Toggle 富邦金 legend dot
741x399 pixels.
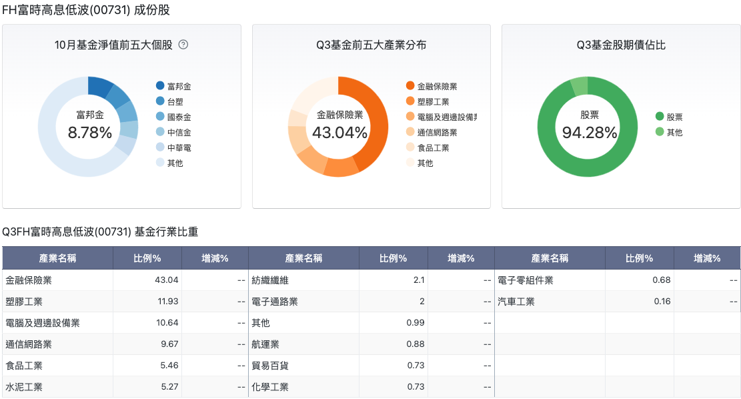pyautogui.click(x=160, y=85)
